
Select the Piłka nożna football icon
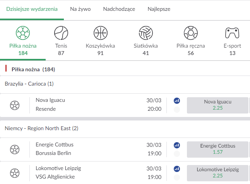click(x=23, y=33)
